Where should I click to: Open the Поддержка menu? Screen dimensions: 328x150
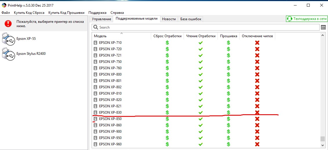[x=97, y=13]
